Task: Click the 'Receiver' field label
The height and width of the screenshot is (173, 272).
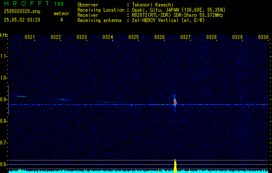Action: click(88, 15)
